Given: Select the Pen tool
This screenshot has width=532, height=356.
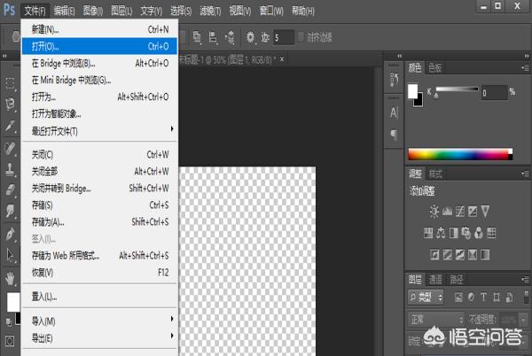Looking at the screenshot, I should click(x=10, y=234).
